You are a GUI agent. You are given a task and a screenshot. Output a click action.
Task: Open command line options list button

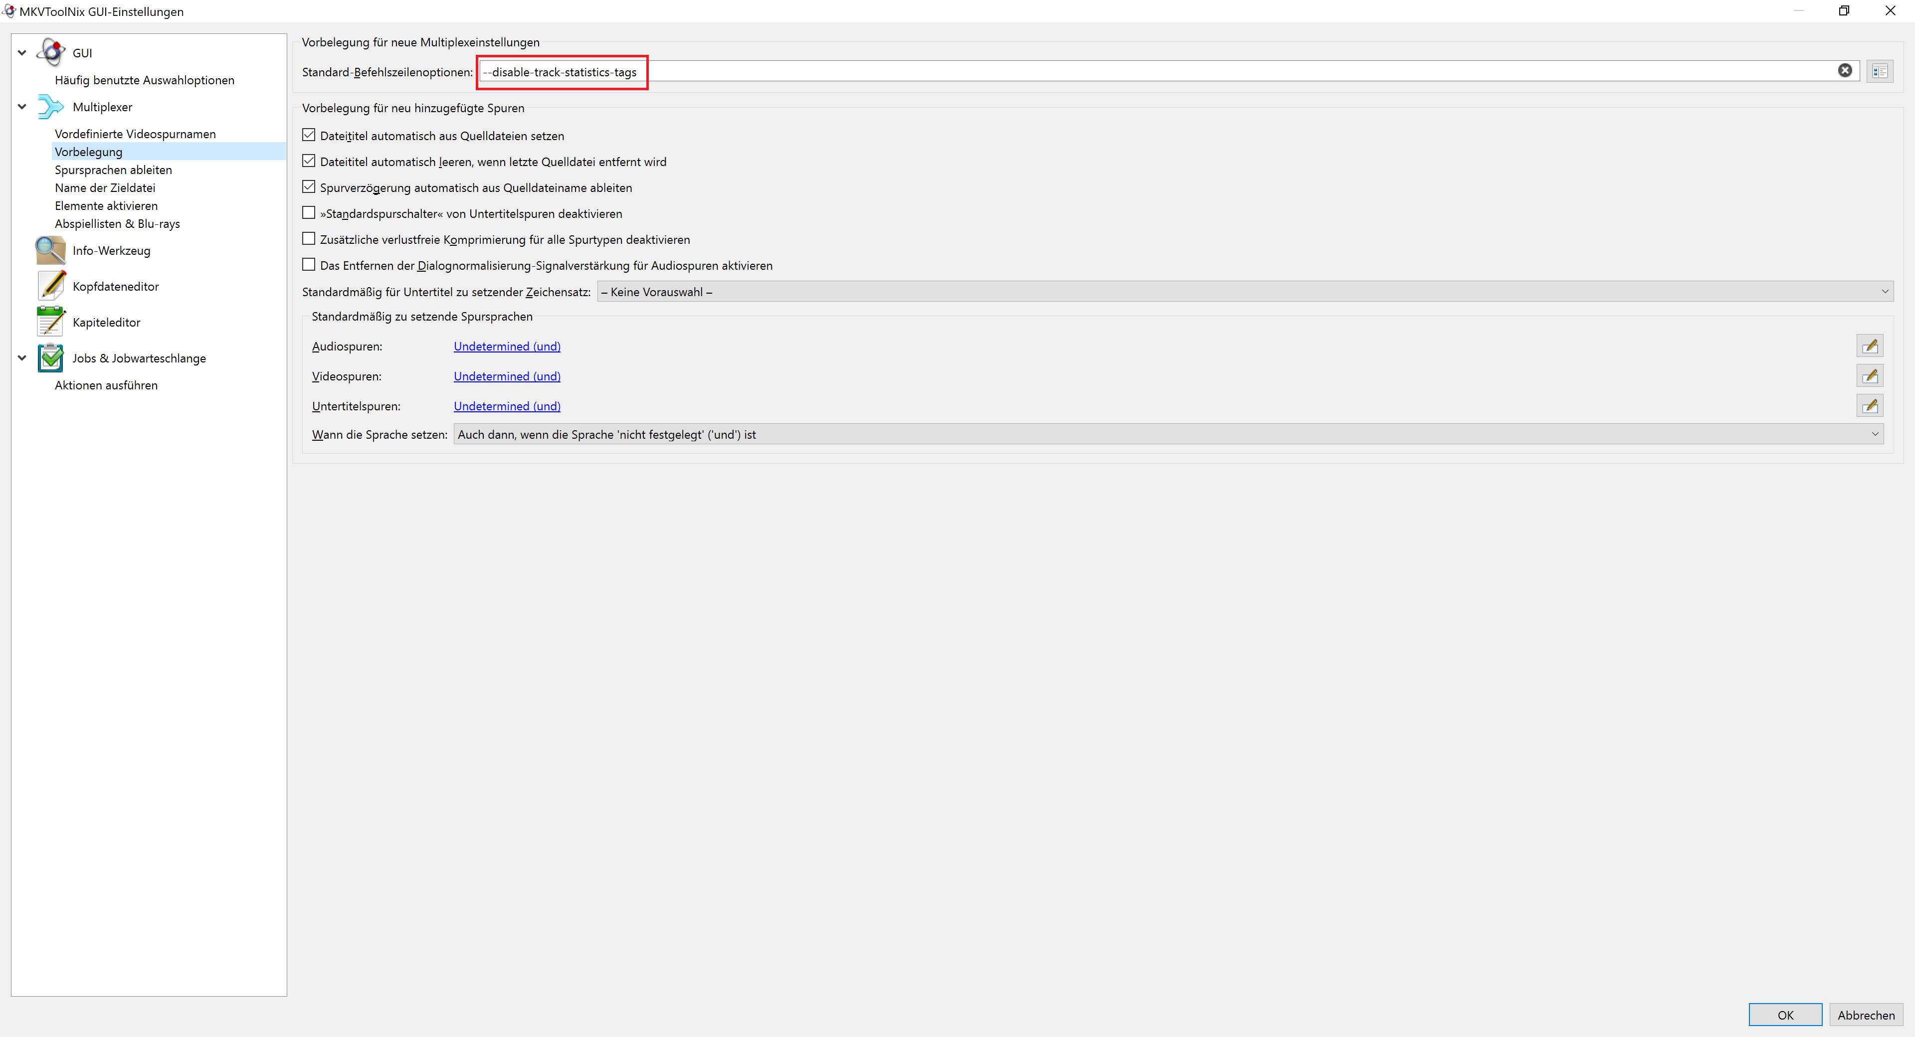1879,71
